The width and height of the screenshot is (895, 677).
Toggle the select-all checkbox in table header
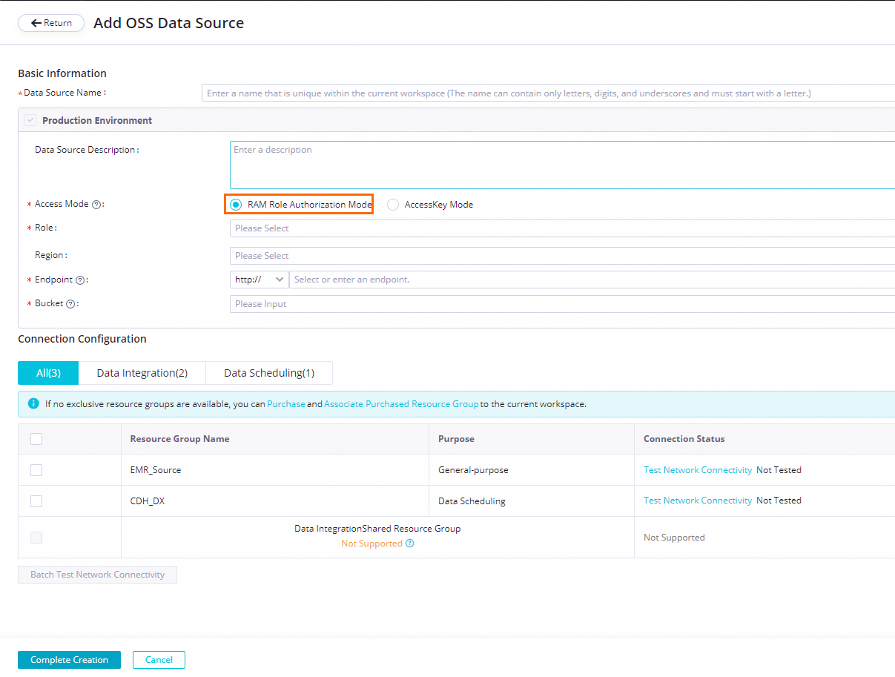coord(36,439)
